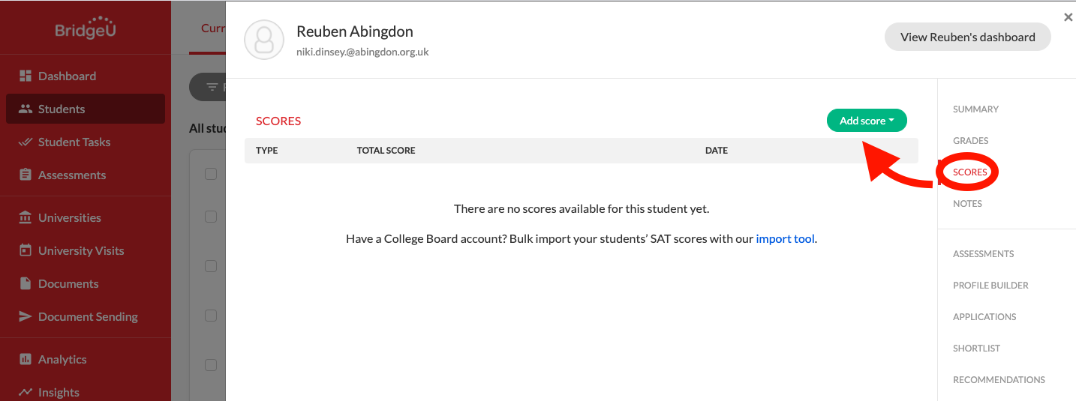Tick the first student row checkbox
This screenshot has height=401, width=1076.
pos(211,174)
